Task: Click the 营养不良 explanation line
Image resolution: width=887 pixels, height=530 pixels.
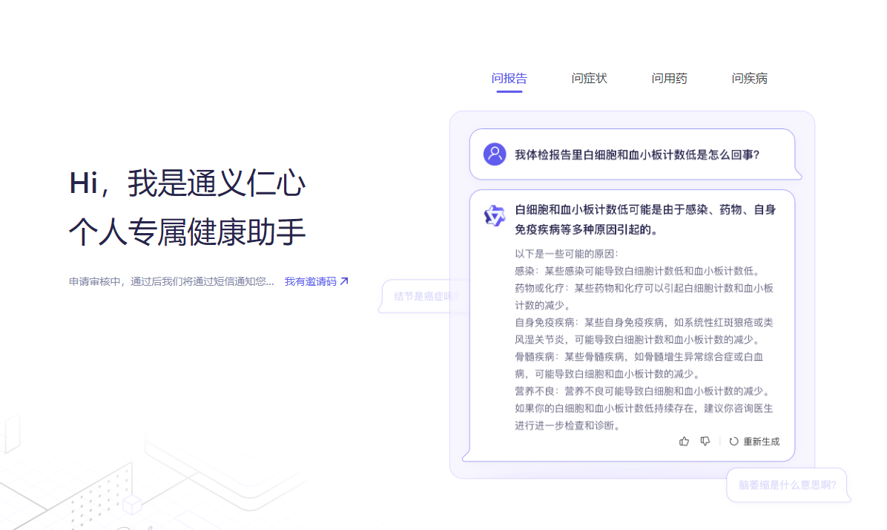Action: (643, 391)
